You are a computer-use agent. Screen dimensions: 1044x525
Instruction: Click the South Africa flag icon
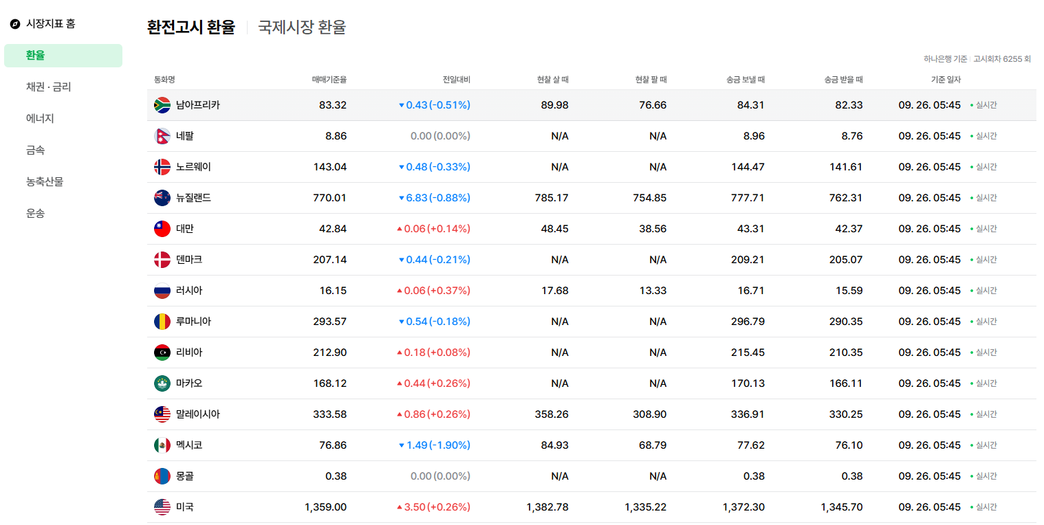coord(162,105)
